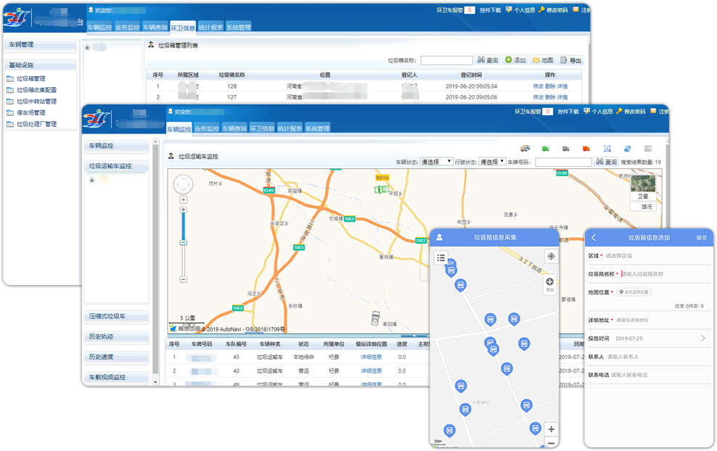Click the refresh icon above the map
717x451 pixels.
click(627, 149)
